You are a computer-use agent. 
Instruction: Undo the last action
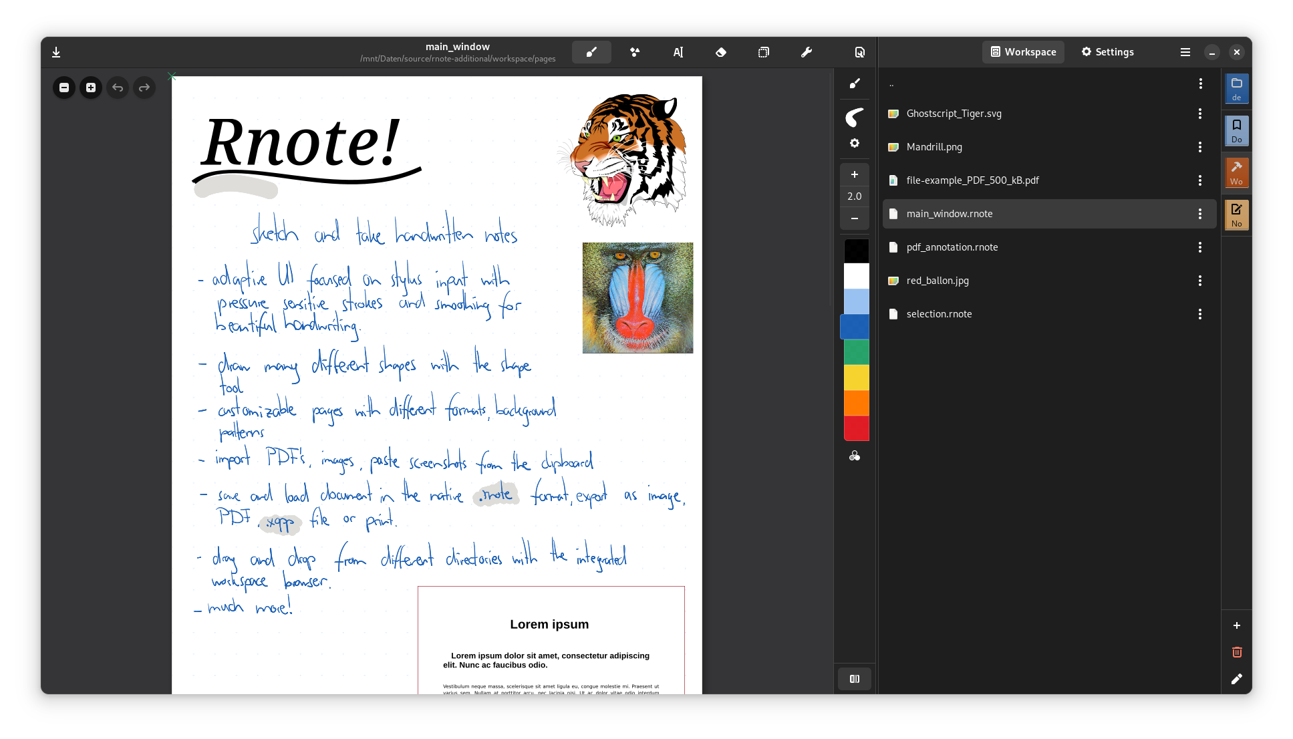pos(118,88)
